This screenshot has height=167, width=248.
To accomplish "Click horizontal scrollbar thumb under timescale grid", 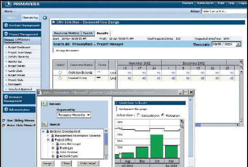I will (198, 125).
